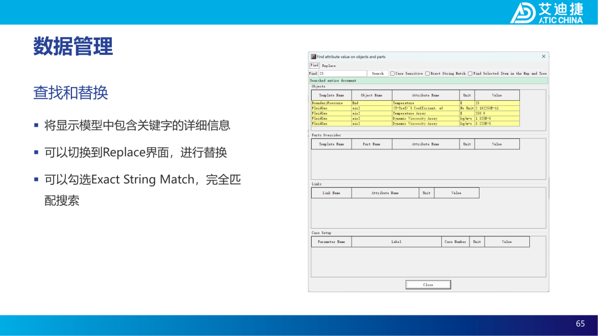The image size is (598, 336).
Task: Click the dialog's red app icon in title bar
Action: (313, 56)
